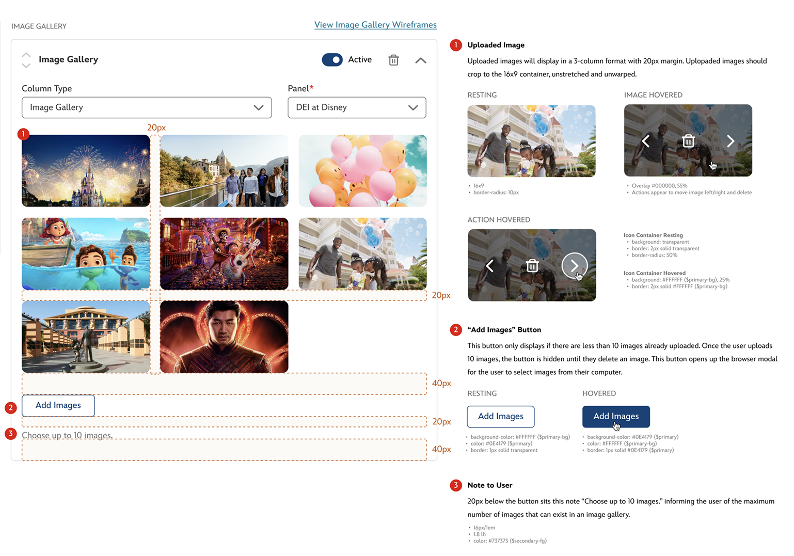Click move-up arrow beside Image Gallery title
The width and height of the screenshot is (794, 556).
26,55
